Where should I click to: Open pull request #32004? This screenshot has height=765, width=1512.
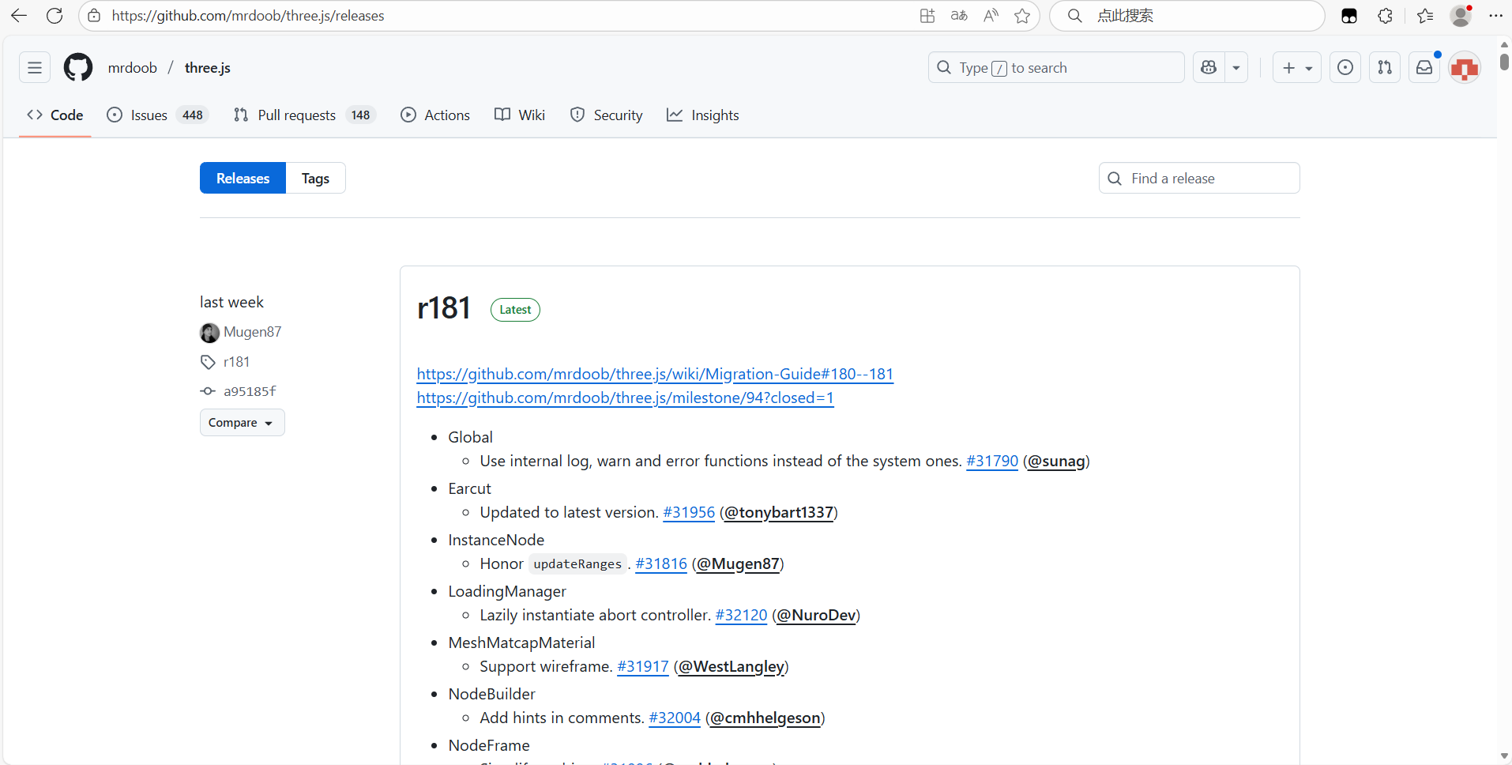[675, 718]
